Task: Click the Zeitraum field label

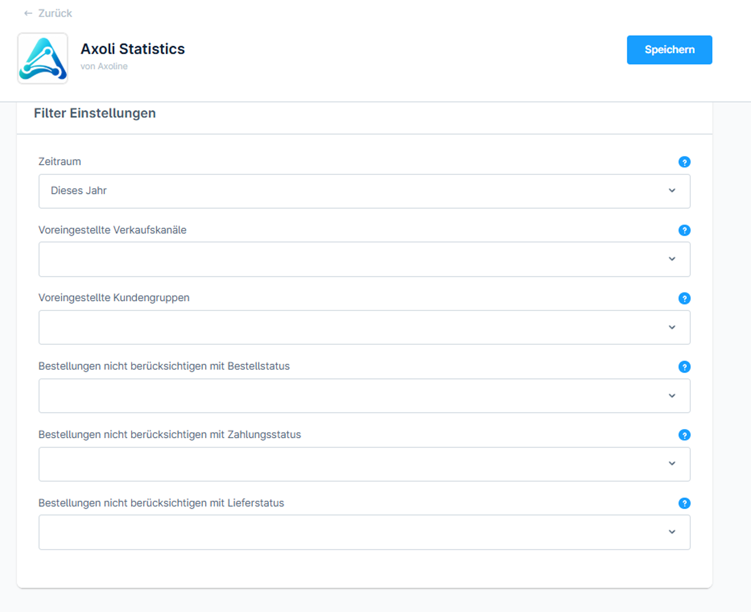Action: click(x=59, y=162)
